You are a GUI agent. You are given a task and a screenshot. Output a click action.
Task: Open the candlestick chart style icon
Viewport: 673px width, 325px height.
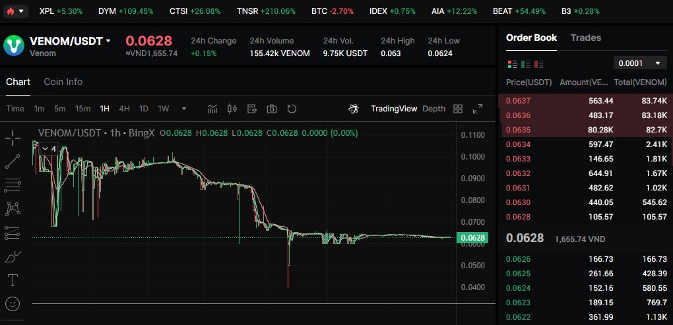tap(232, 109)
